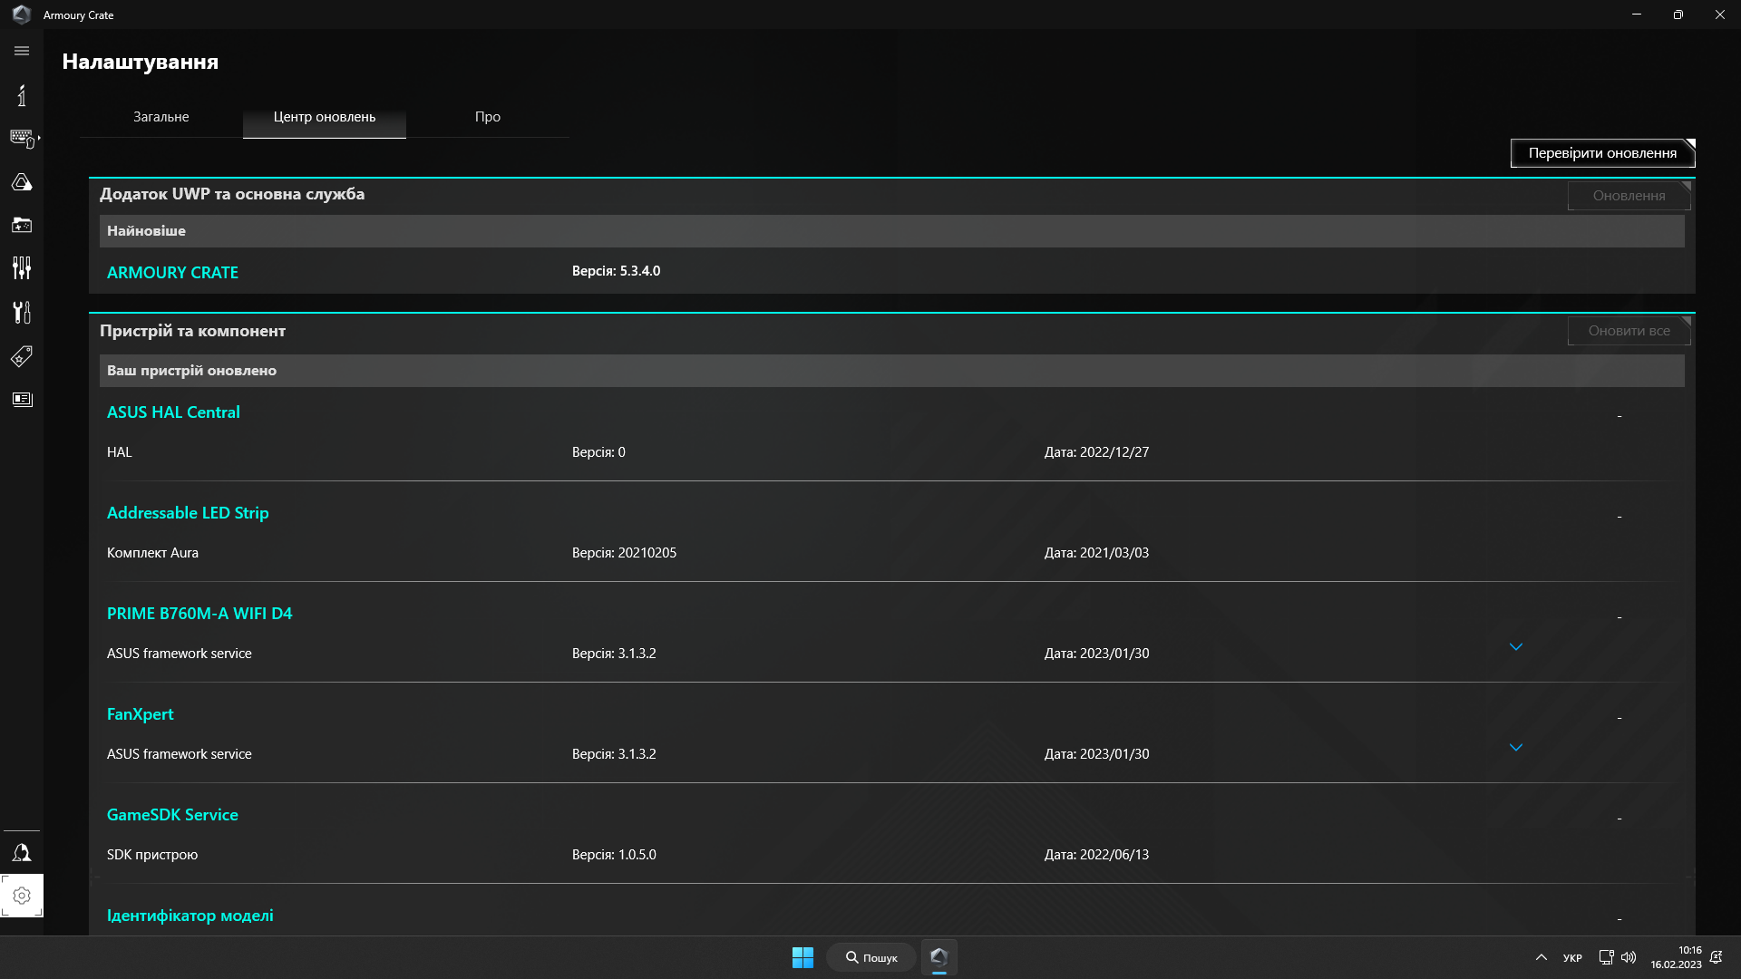Open the clock showing 10:16

tap(1676, 957)
